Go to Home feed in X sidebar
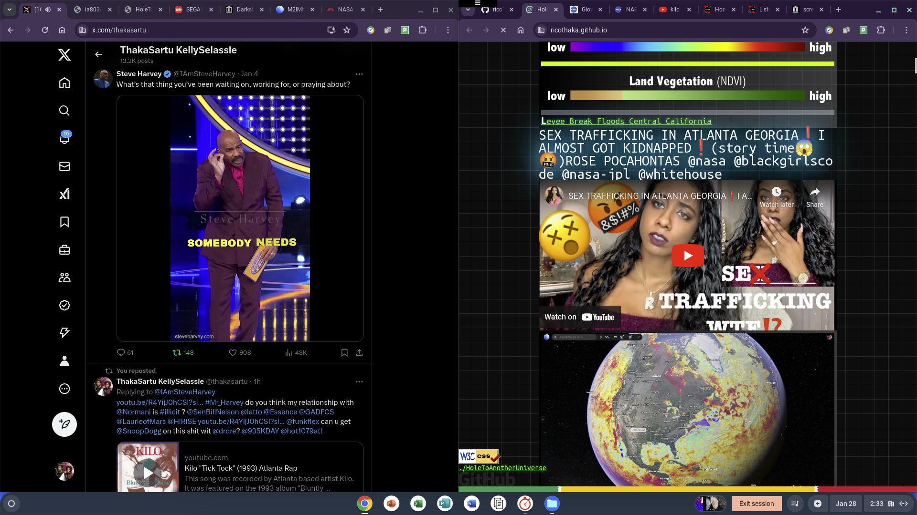The height and width of the screenshot is (515, 917). point(64,83)
